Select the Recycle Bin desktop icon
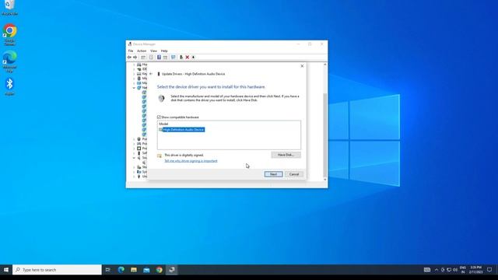 click(9, 8)
